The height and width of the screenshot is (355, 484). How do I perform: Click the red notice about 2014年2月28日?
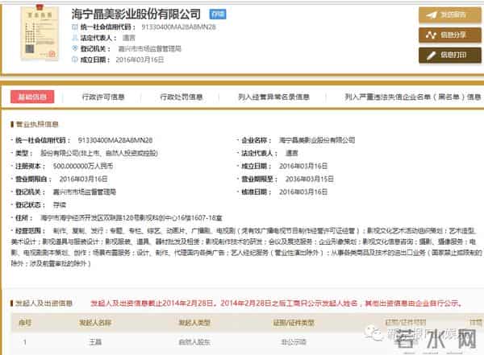point(276,303)
